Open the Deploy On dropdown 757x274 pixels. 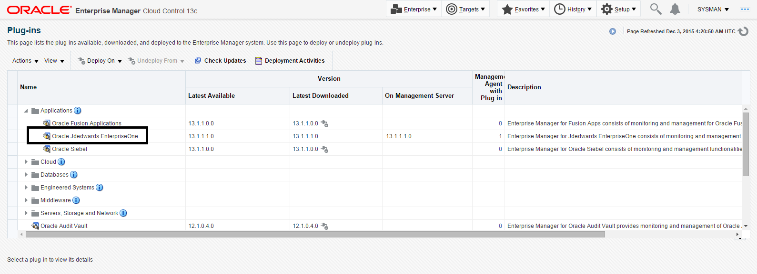point(100,61)
